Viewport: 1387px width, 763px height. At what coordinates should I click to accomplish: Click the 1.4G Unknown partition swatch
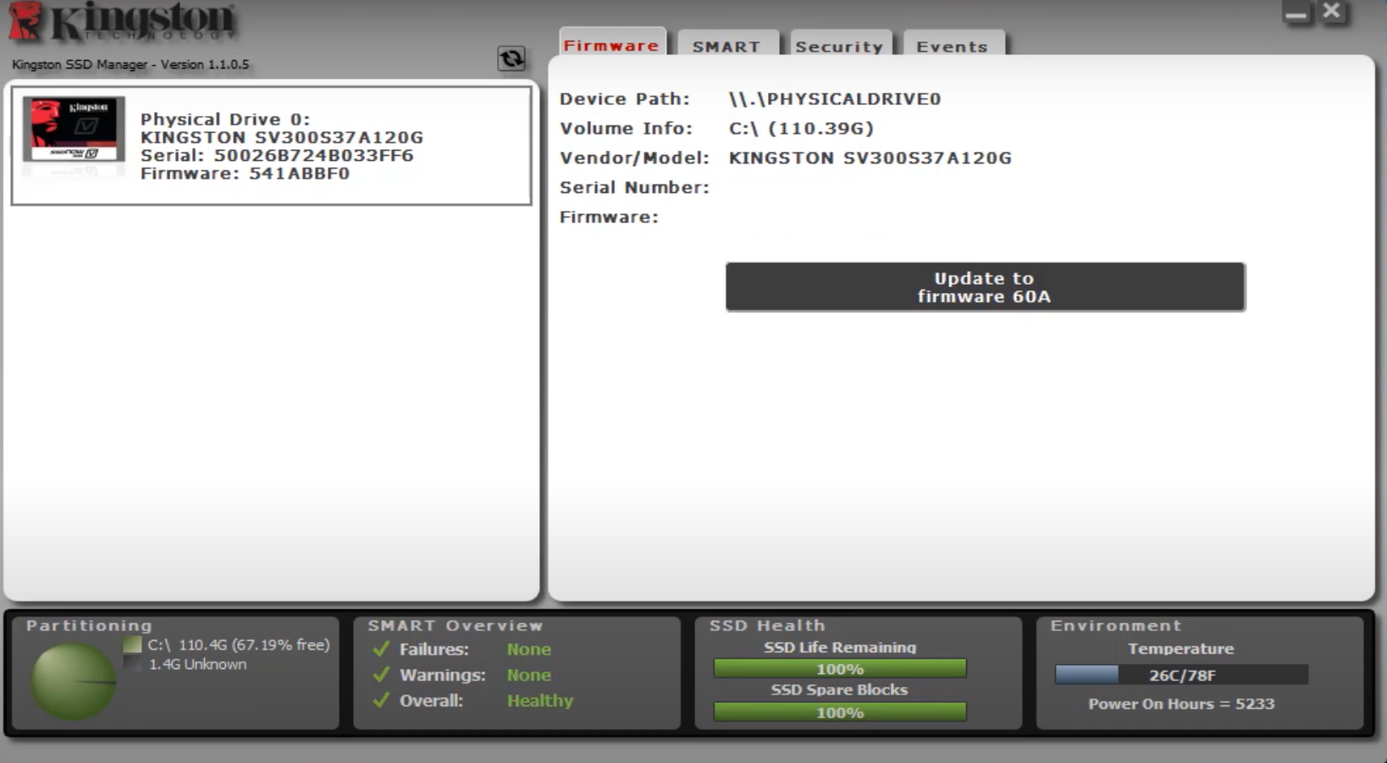click(132, 665)
